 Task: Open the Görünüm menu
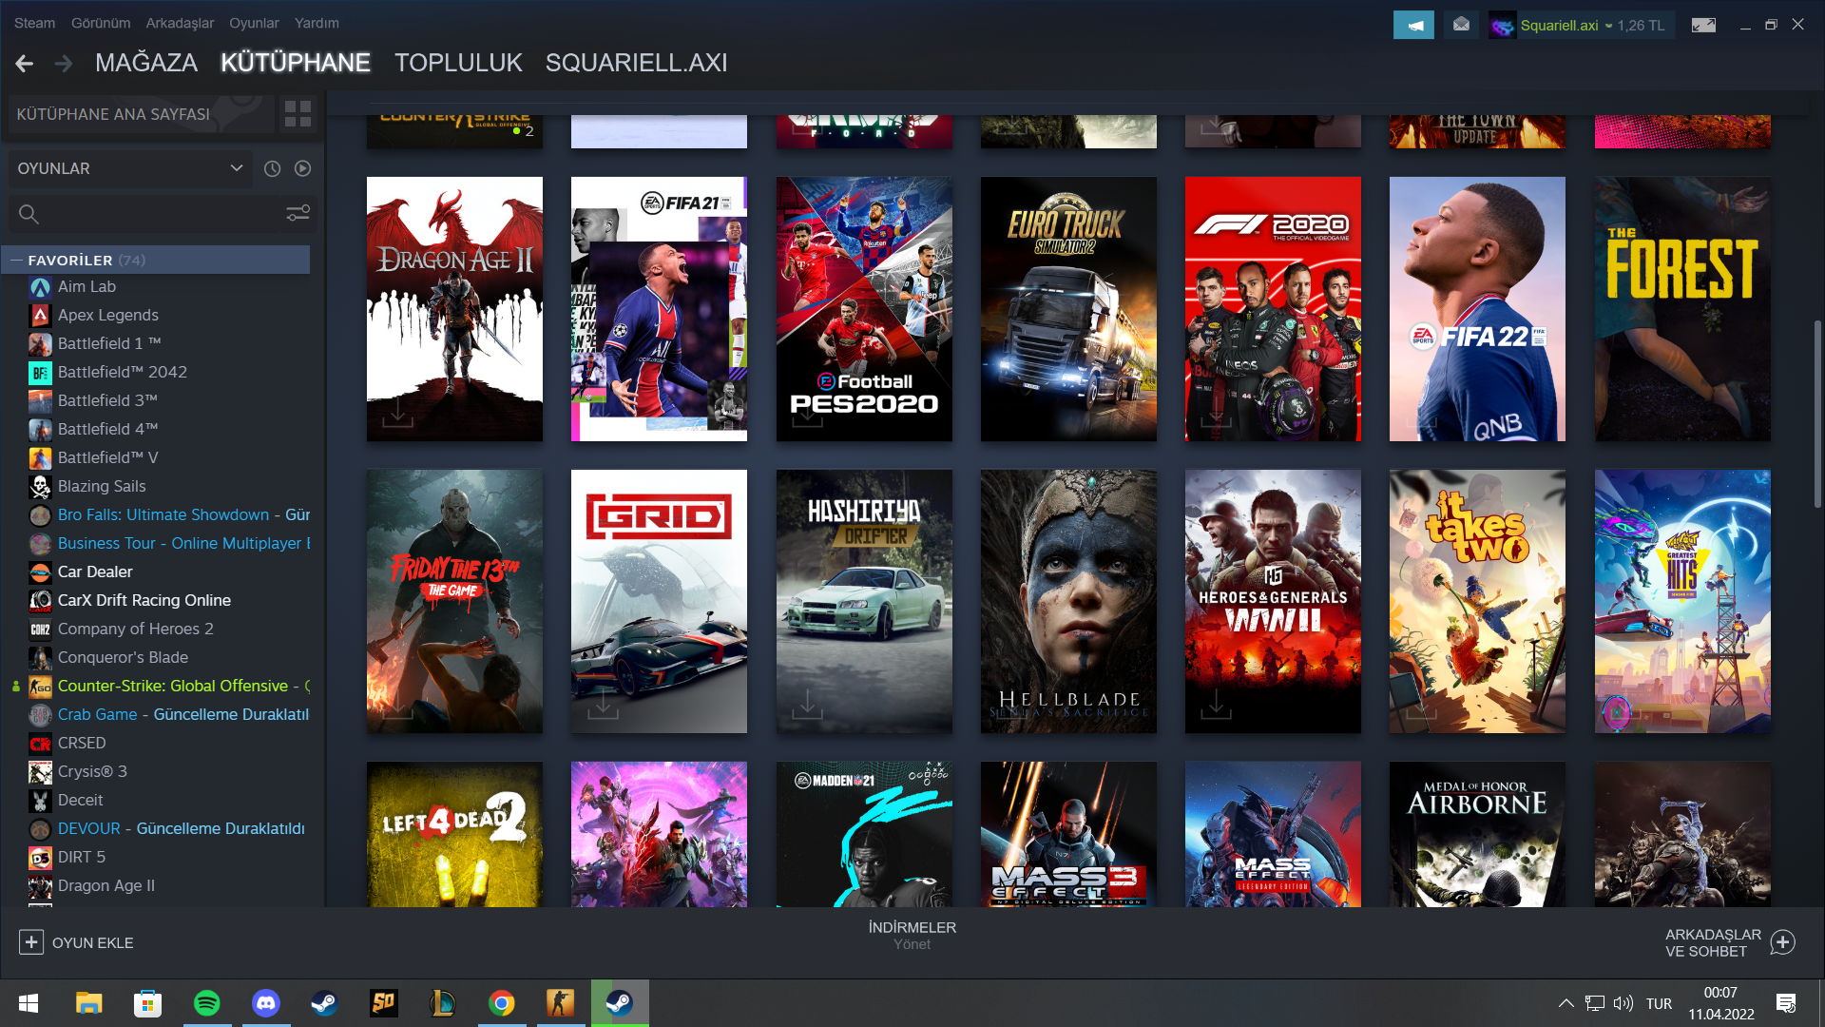coord(101,23)
